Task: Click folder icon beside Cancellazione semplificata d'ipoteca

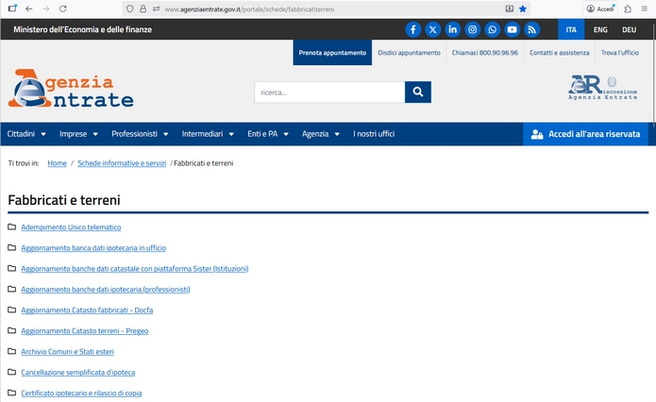Action: tap(12, 372)
